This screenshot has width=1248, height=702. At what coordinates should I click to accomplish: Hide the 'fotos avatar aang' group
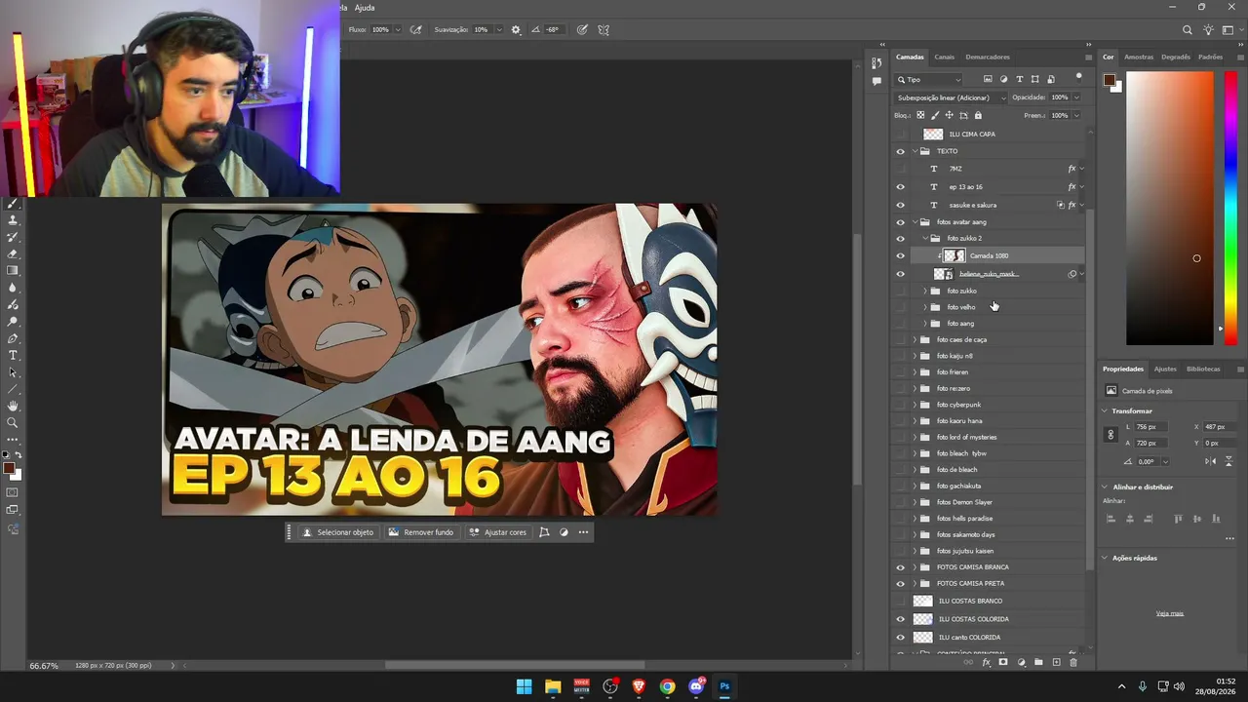900,222
